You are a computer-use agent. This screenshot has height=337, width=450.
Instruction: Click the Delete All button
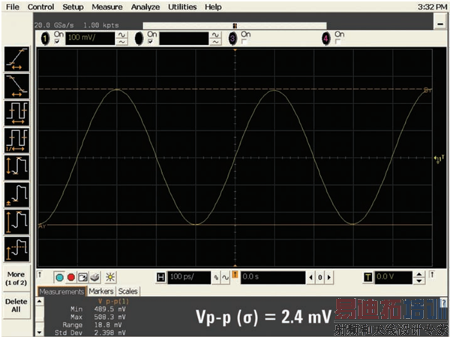tap(16, 306)
